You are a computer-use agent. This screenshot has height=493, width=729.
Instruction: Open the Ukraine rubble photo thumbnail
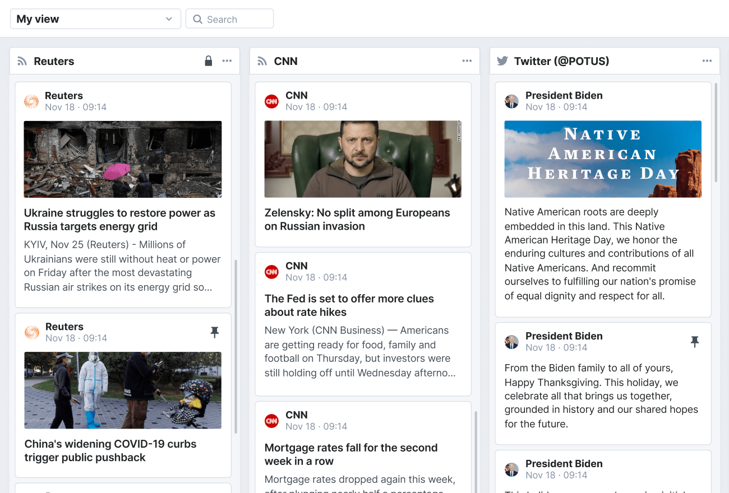[x=123, y=159]
